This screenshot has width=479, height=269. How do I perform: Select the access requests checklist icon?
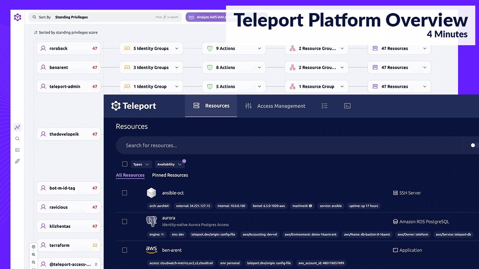coord(324,106)
